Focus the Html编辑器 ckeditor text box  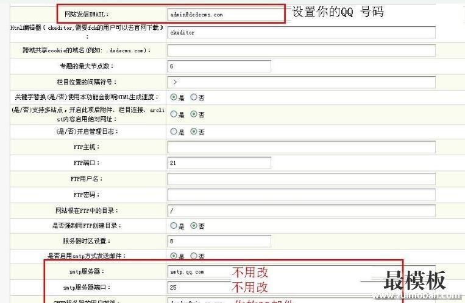click(301, 33)
